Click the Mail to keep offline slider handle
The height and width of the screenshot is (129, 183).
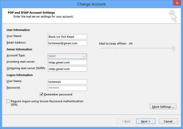174,48
